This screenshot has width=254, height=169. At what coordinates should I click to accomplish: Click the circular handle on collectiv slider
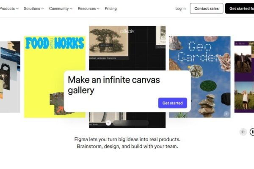point(108,123)
